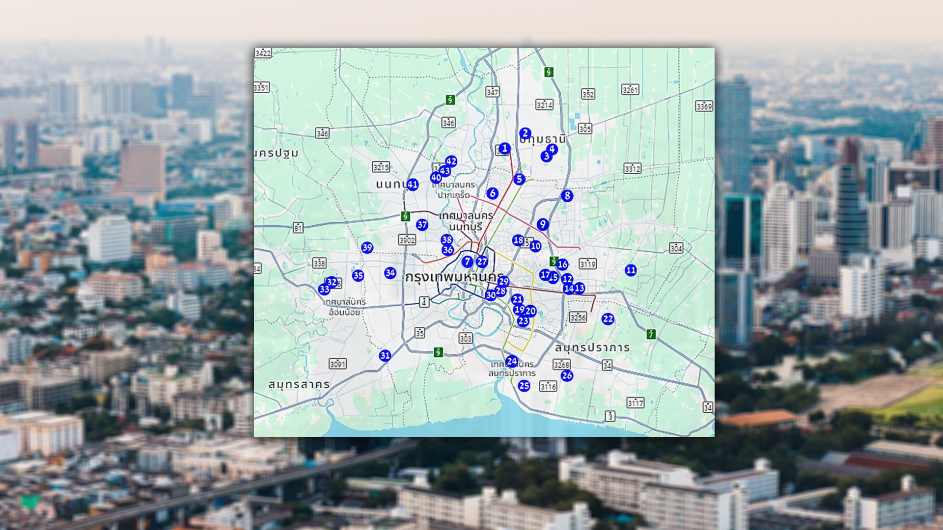Click the marker numbered 2
943x530 pixels.
coord(525,133)
